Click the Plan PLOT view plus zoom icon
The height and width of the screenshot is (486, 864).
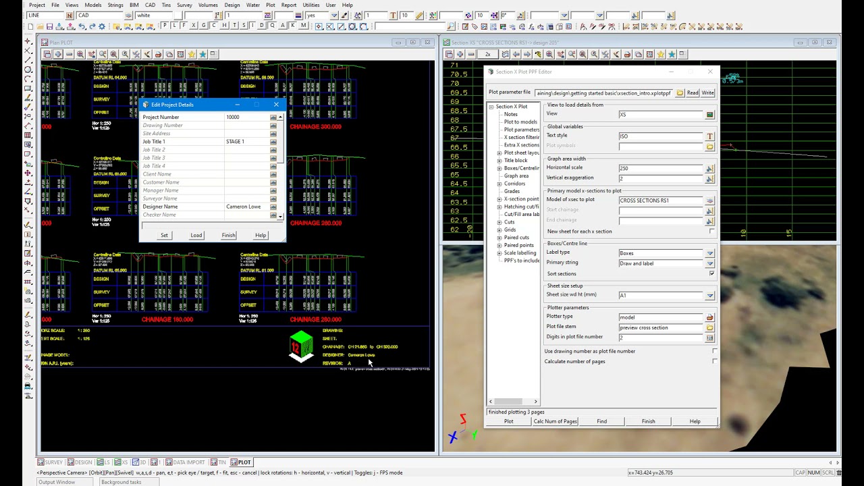coord(58,54)
